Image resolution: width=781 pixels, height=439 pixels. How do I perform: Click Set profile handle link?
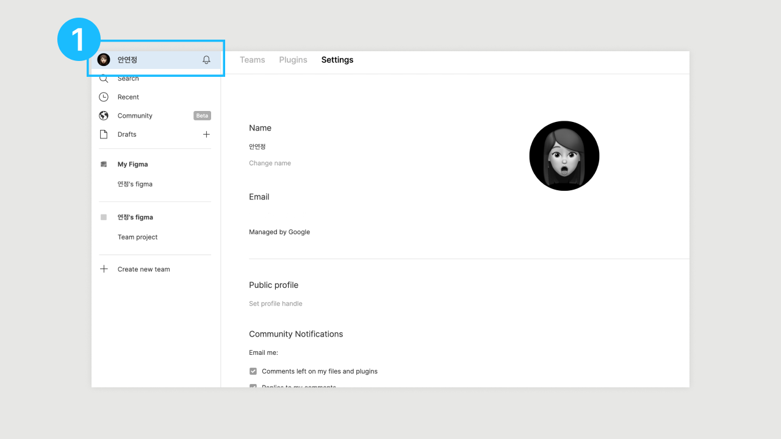pos(276,304)
